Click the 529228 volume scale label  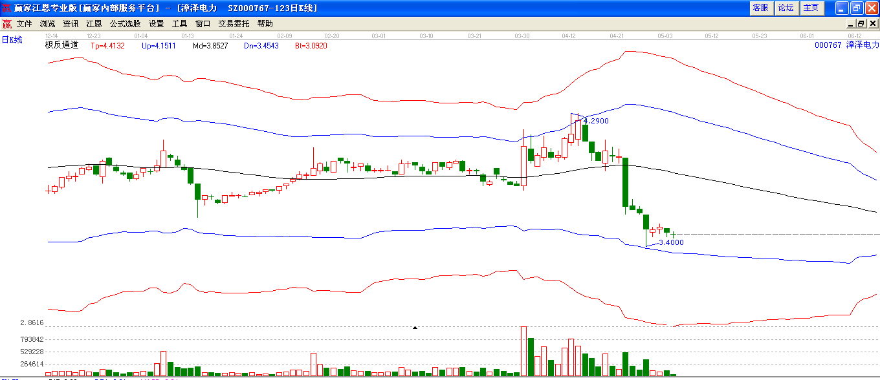pyautogui.click(x=32, y=352)
